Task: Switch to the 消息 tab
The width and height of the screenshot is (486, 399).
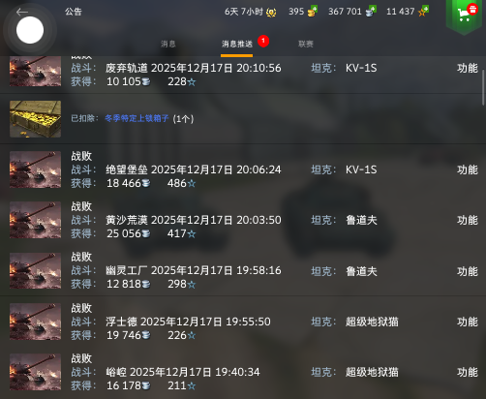Action: (x=168, y=44)
